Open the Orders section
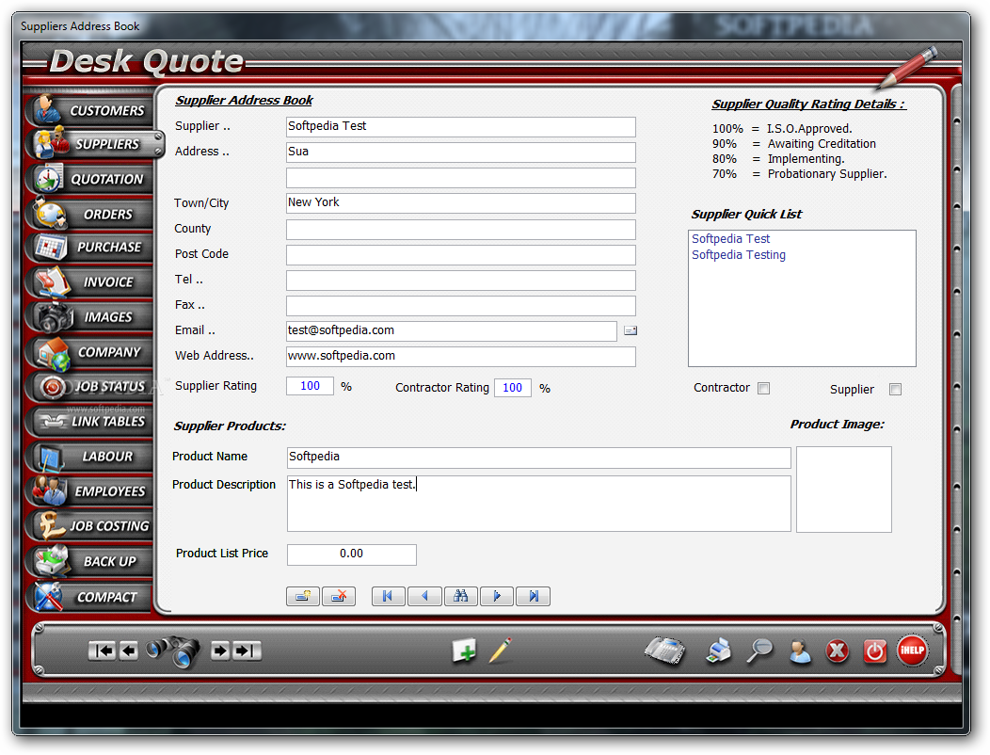The image size is (990, 755). pyautogui.click(x=89, y=215)
